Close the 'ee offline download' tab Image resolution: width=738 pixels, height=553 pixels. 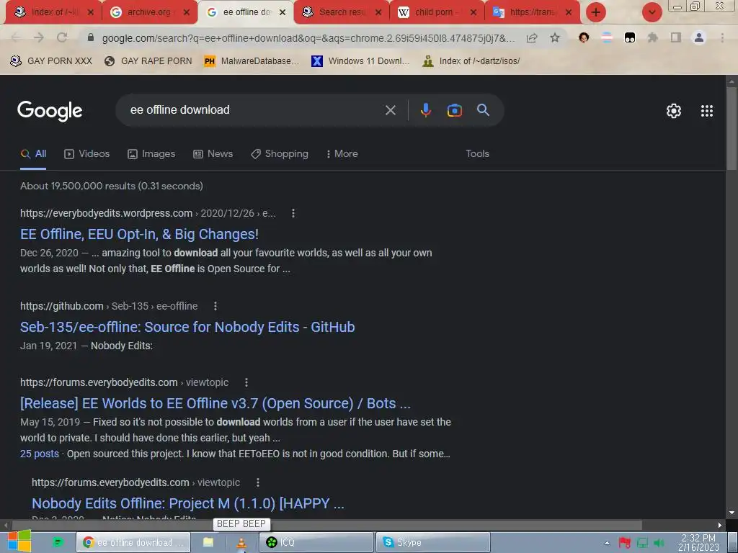click(283, 12)
